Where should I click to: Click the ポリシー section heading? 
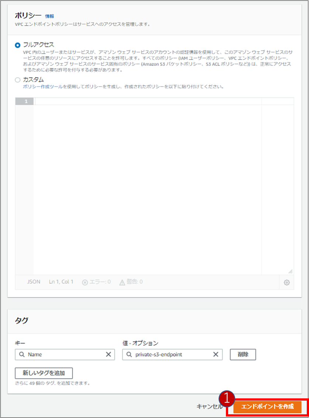click(x=28, y=16)
